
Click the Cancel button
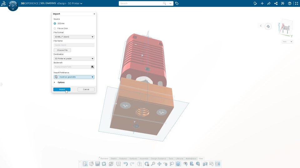[x=86, y=89]
